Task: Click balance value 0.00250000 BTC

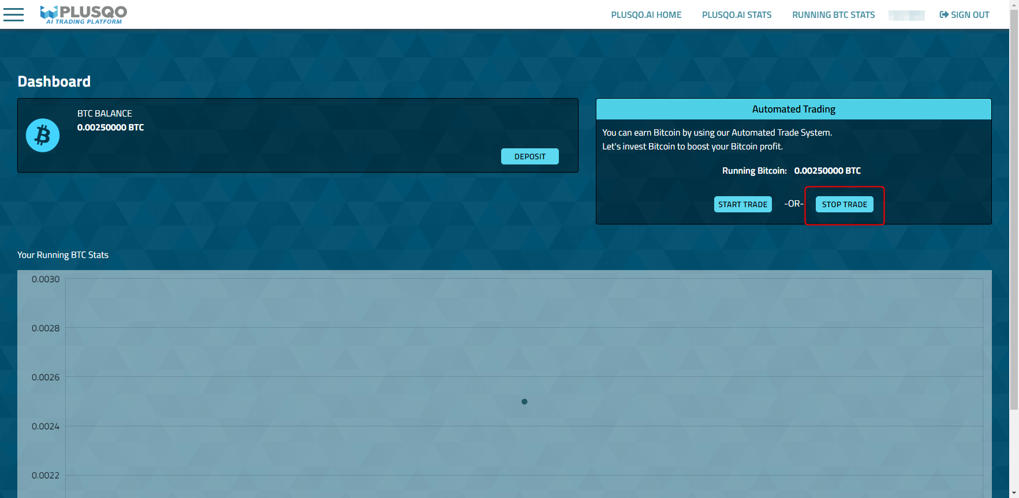Action: coord(111,128)
